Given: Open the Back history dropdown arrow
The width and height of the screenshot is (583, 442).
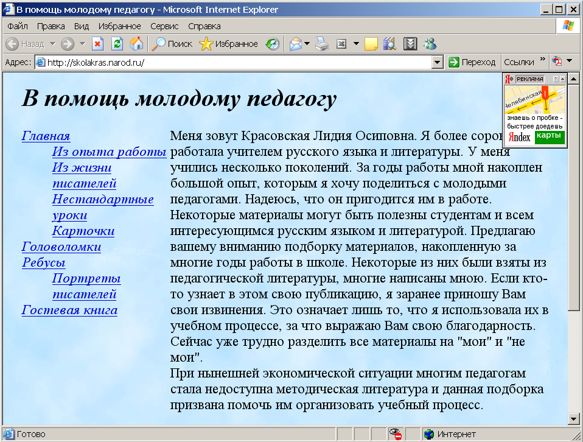Looking at the screenshot, I should click(53, 44).
